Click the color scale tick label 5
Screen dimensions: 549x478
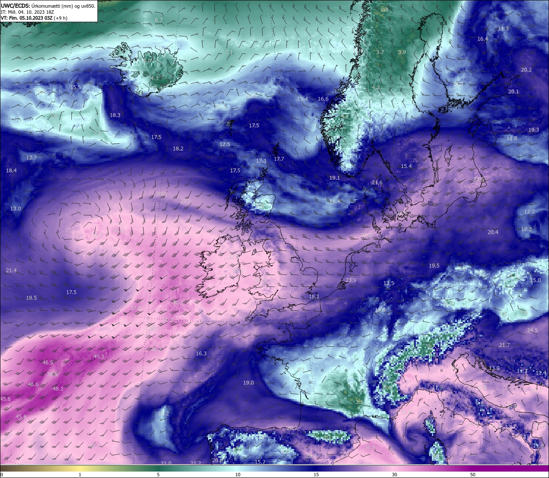(158, 475)
